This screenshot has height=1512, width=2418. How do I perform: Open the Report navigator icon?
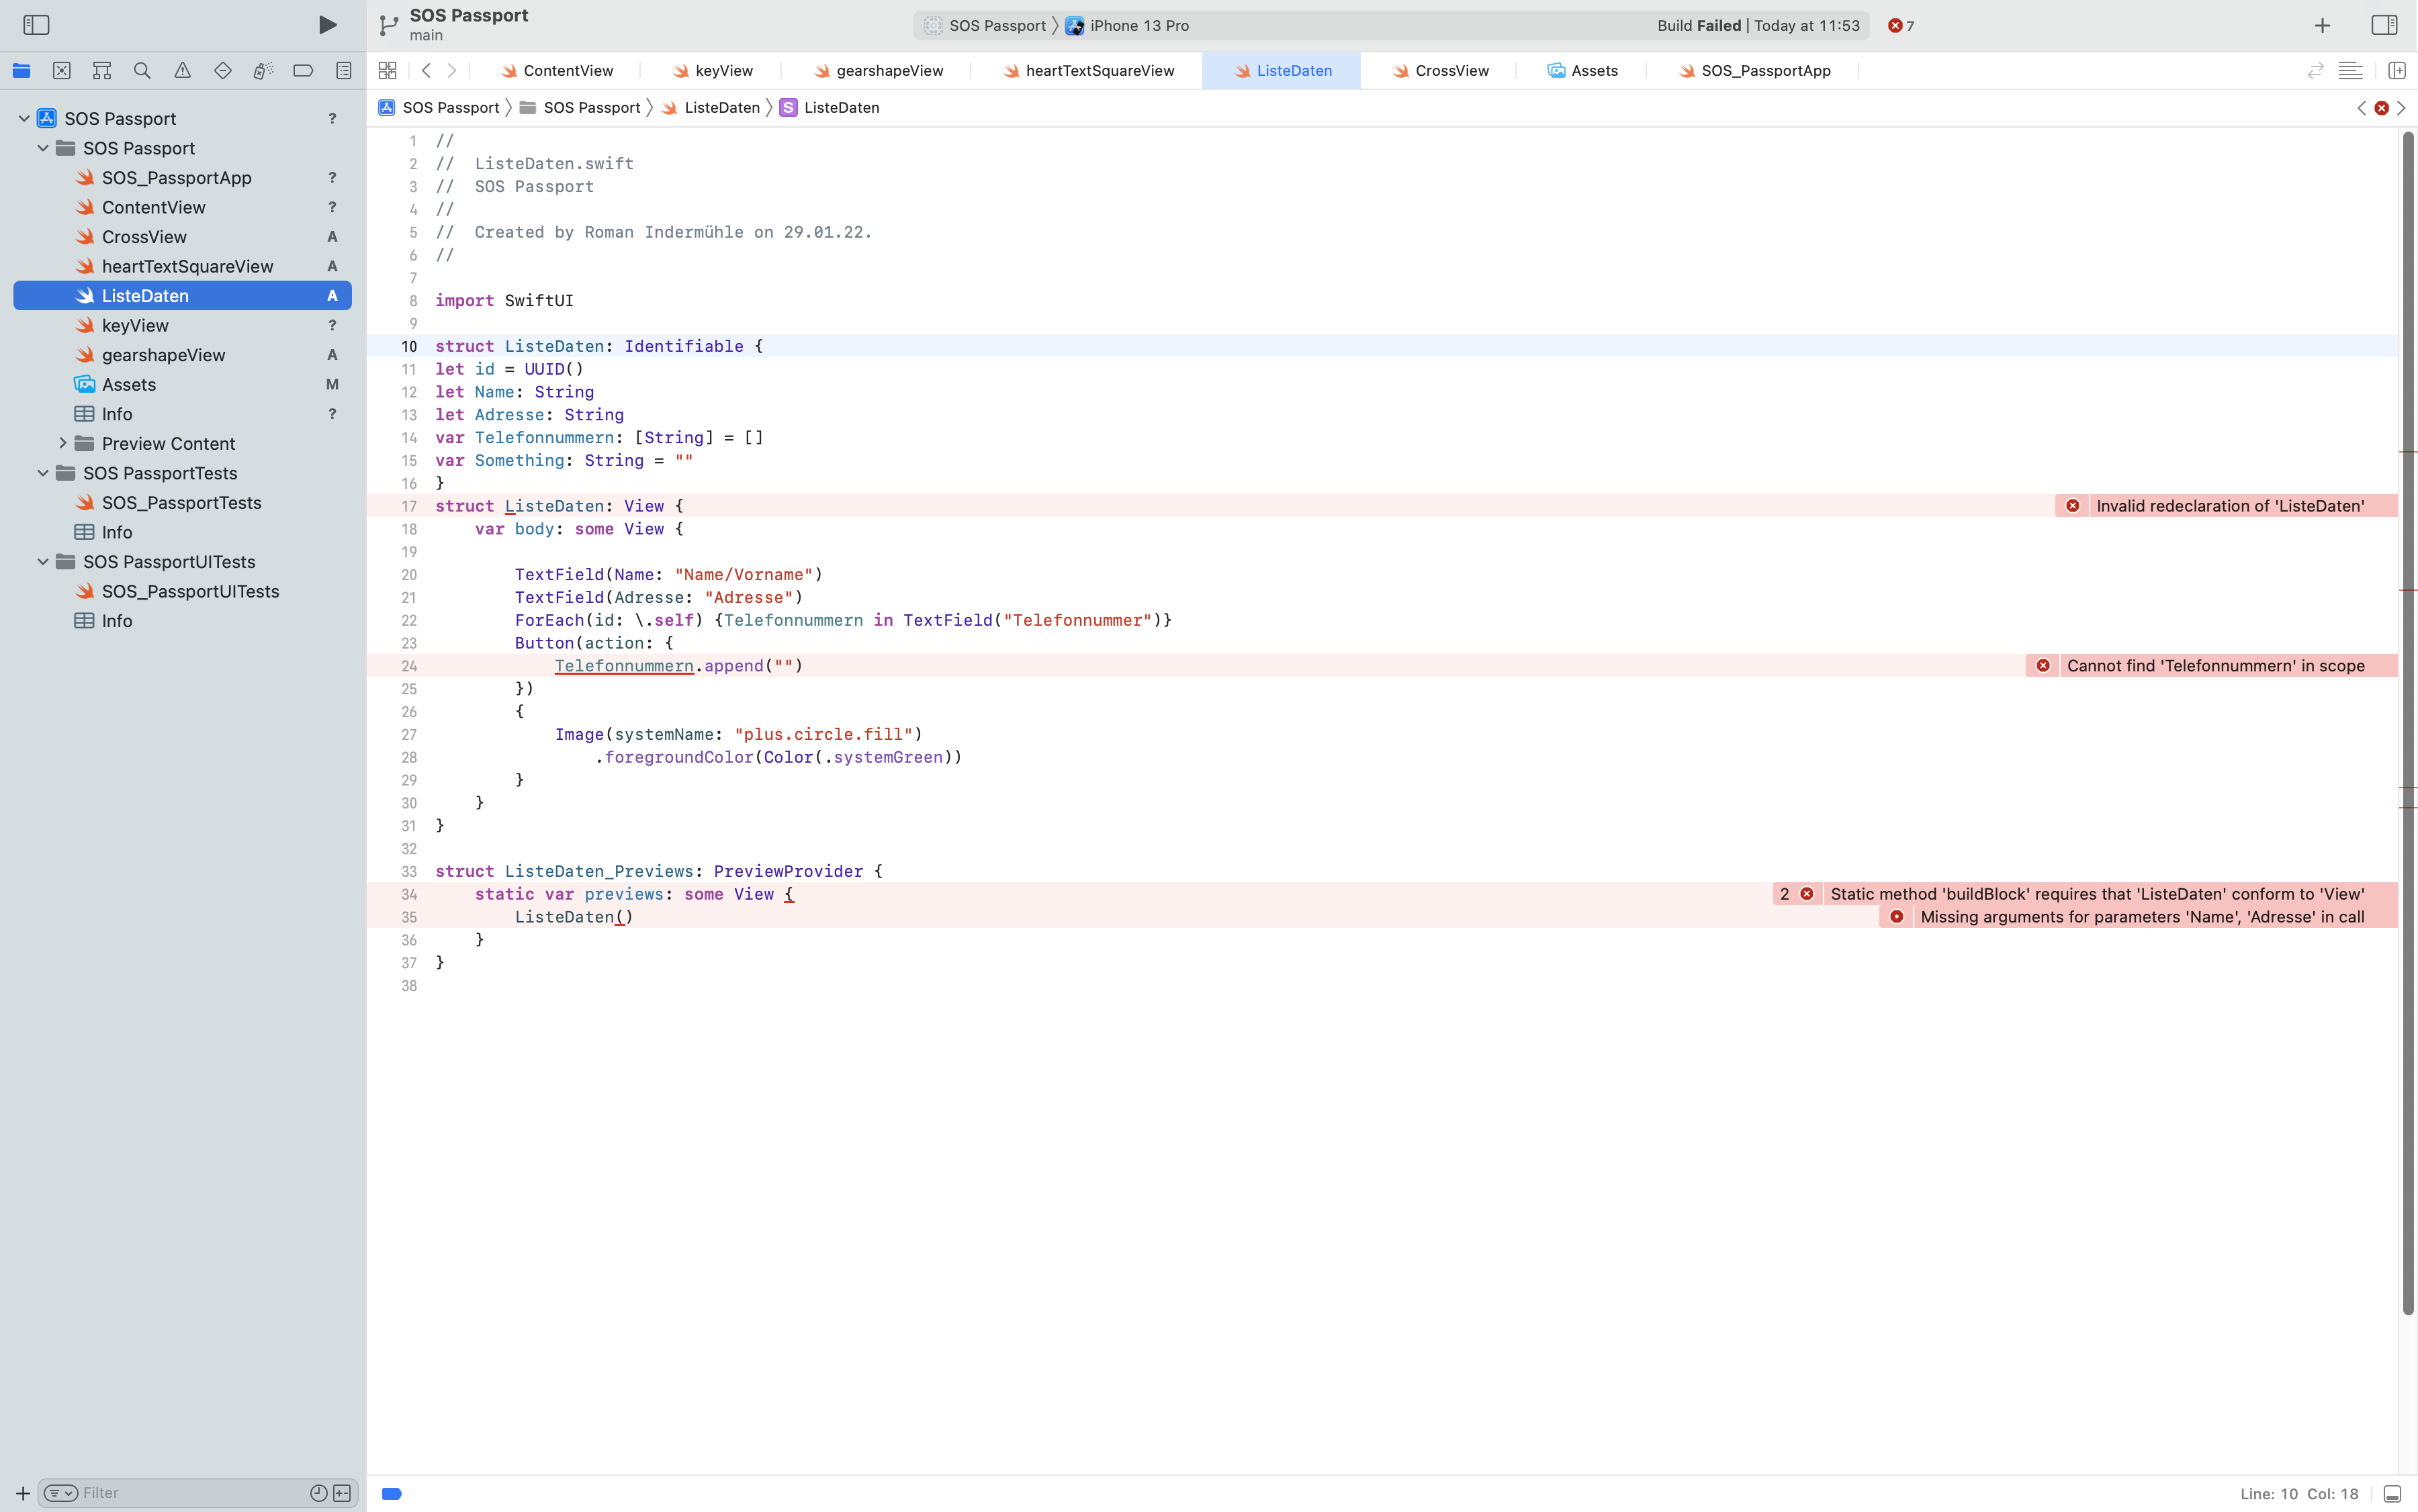[343, 71]
